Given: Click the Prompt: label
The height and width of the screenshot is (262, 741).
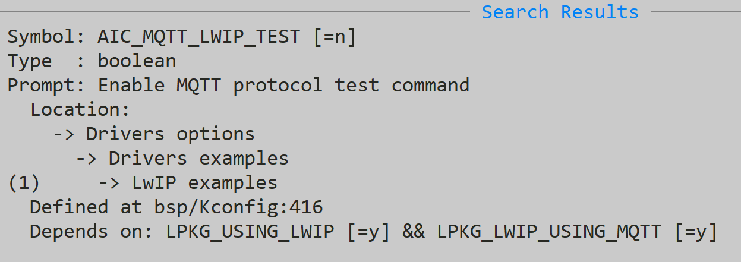Looking at the screenshot, I should (47, 85).
